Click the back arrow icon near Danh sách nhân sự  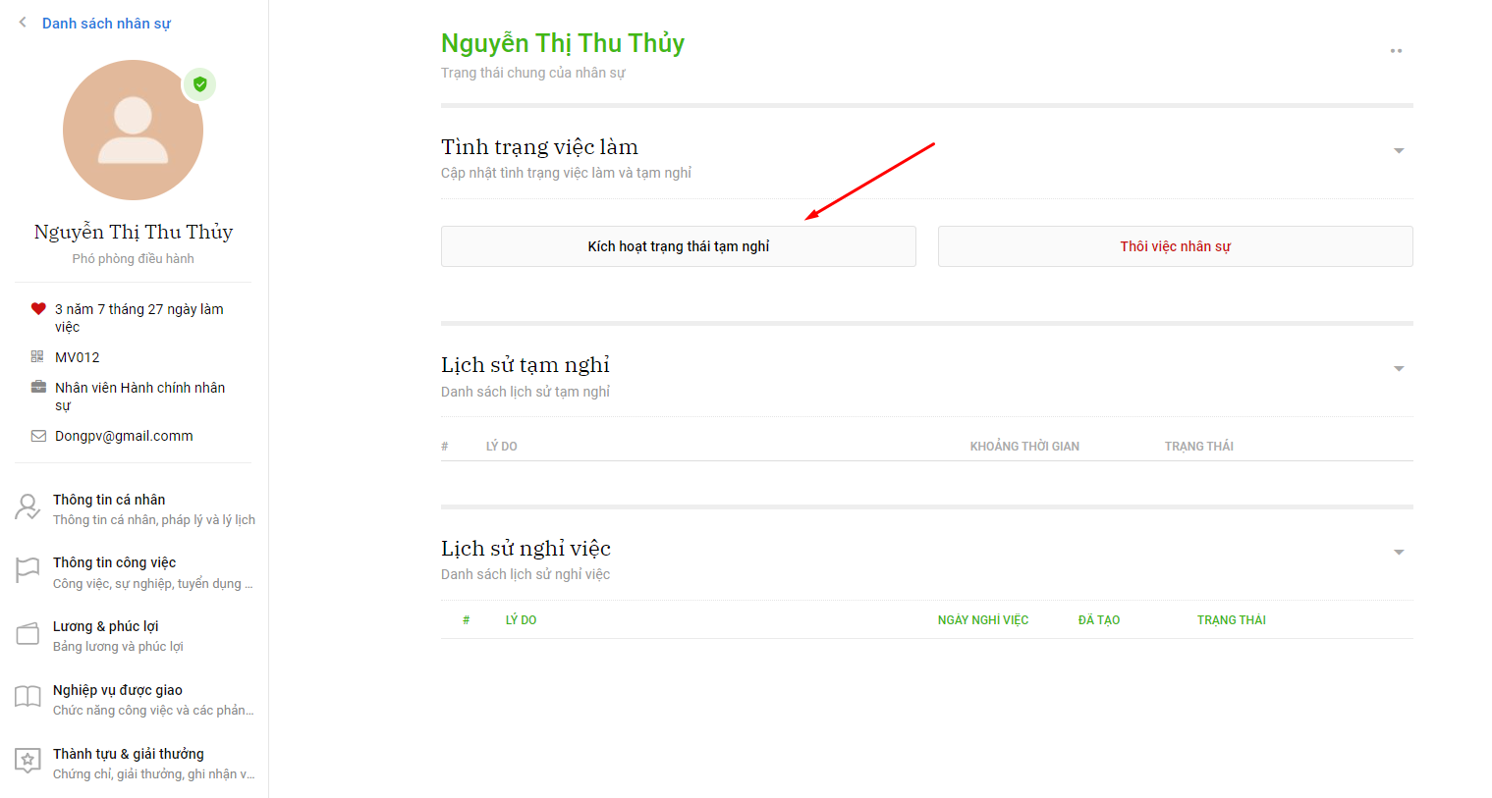coord(23,23)
